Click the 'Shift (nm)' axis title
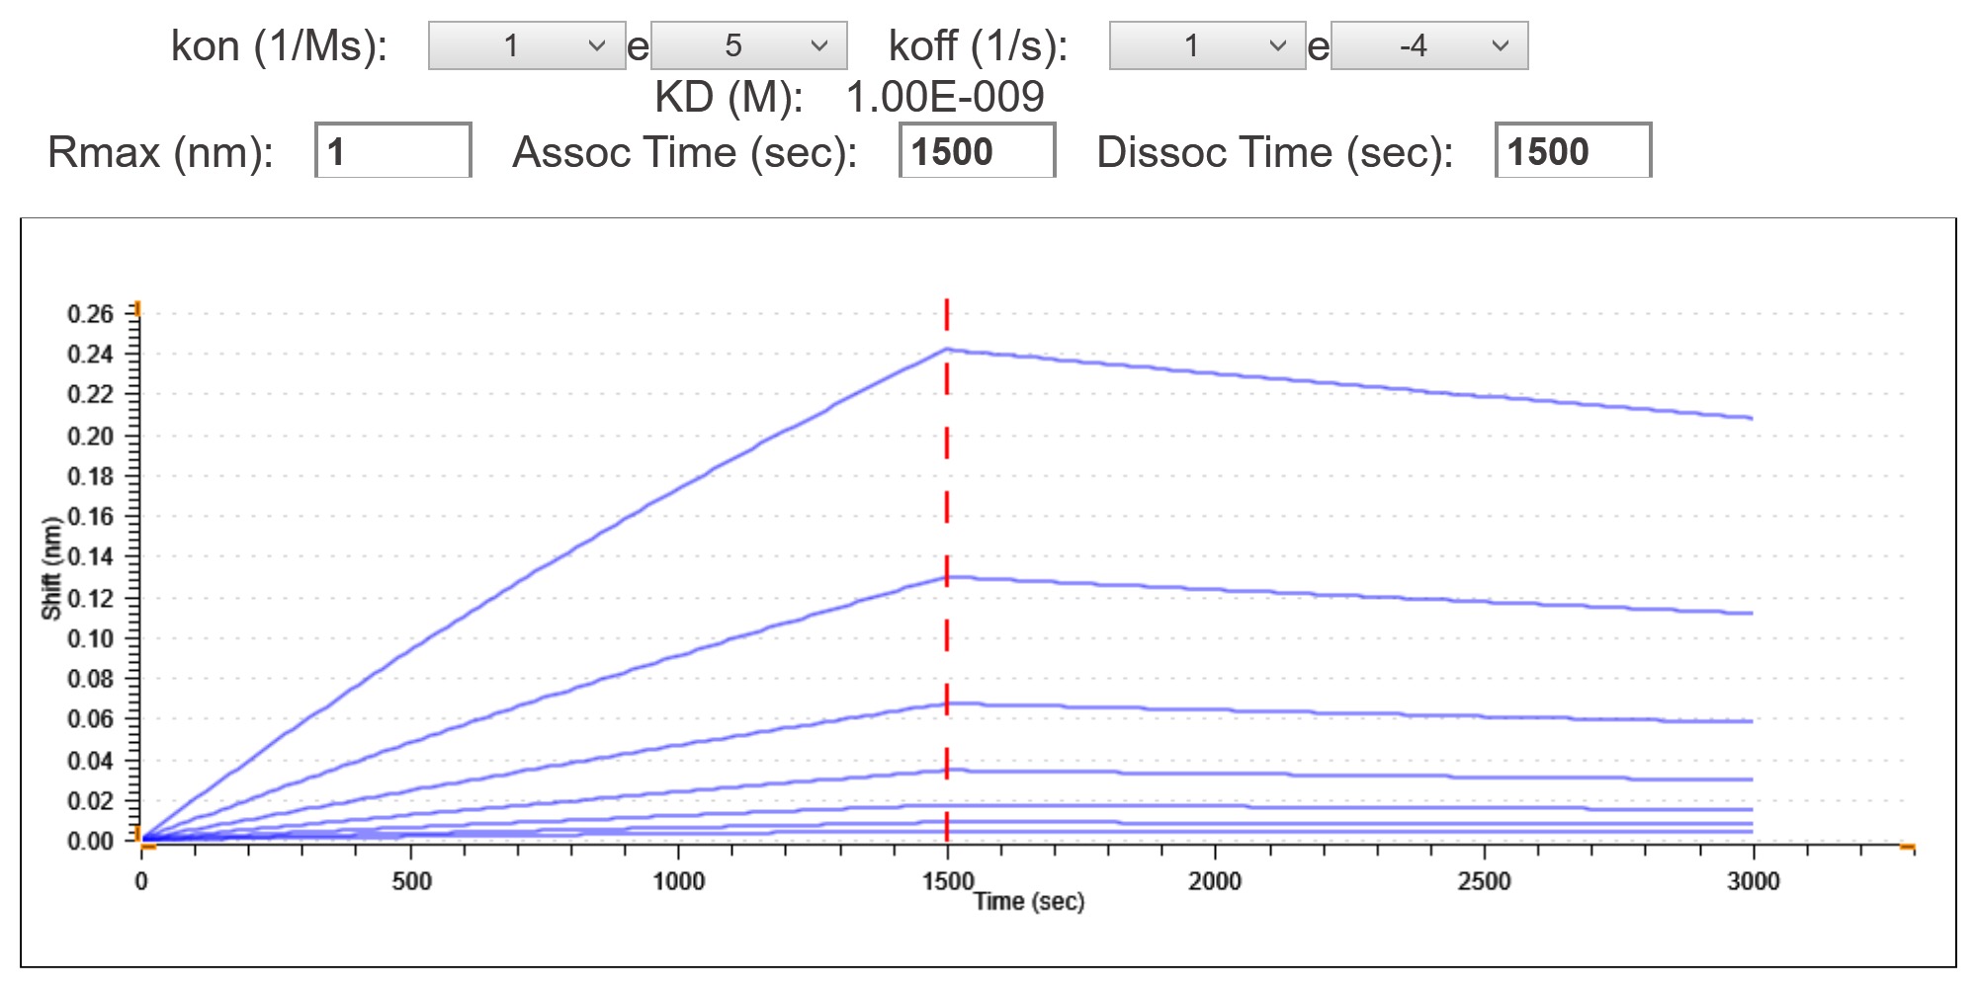Screen dimensions: 1977x988 point(51,569)
